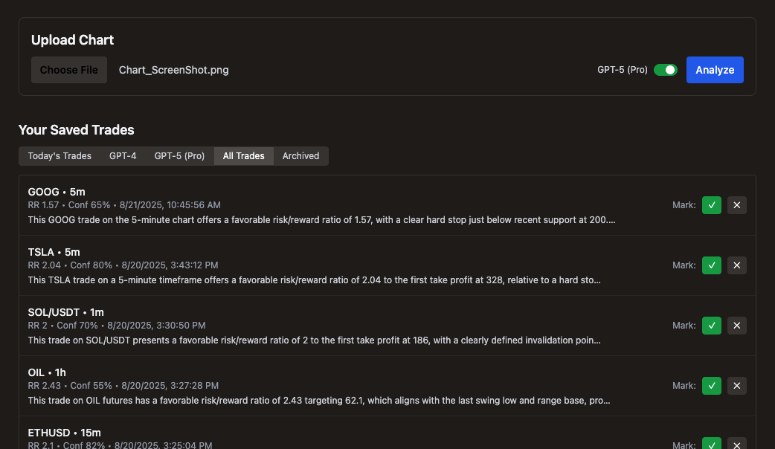The width and height of the screenshot is (775, 449).
Task: Switch to Today's Trades tab
Action: [60, 156]
